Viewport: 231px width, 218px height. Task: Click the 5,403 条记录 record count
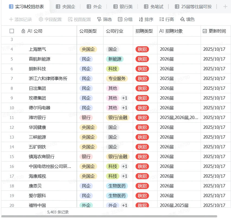pos(58,212)
